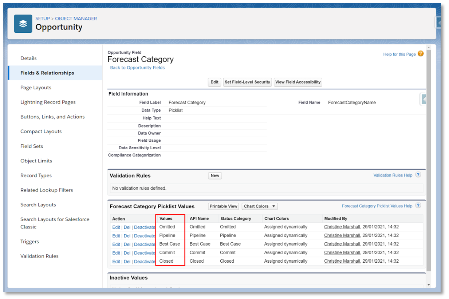Open the Chart Colors dropdown
The height and width of the screenshot is (299, 449).
259,206
